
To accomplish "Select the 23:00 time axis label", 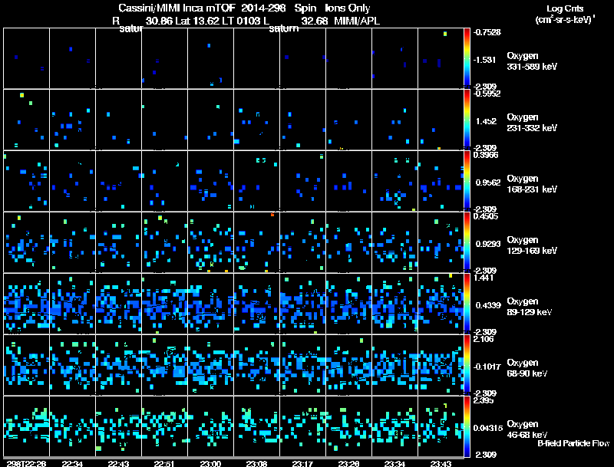I will pyautogui.click(x=211, y=463).
